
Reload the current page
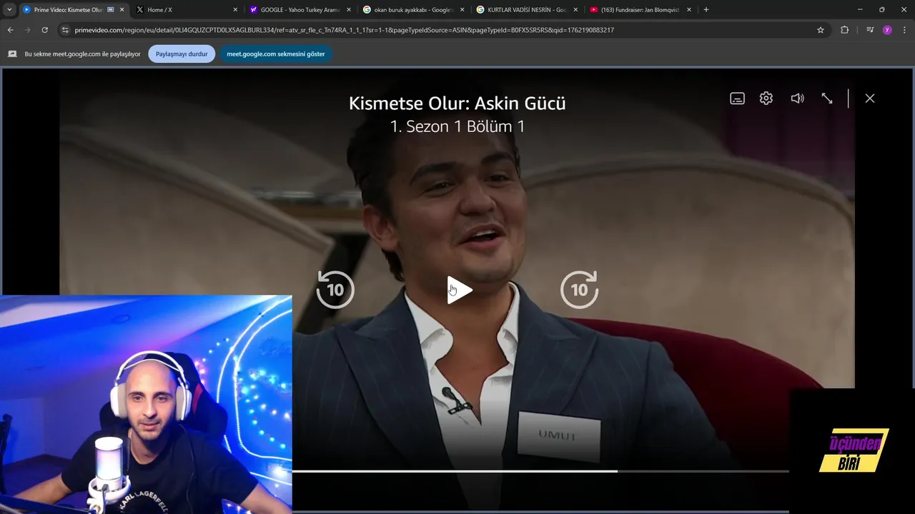point(45,30)
